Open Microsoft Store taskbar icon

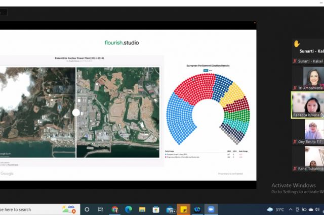[x=155, y=209]
